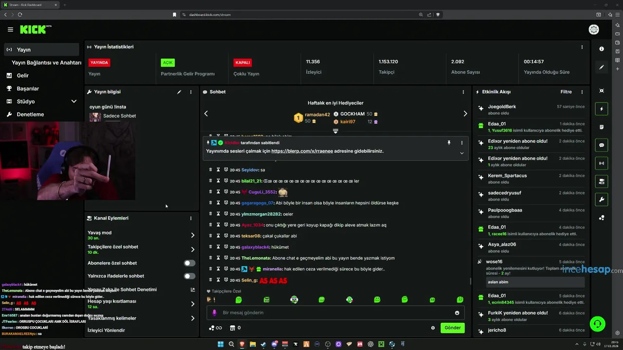Click the bookmark icon in address bar
Image resolution: width=623 pixels, height=350 pixels.
pos(174,15)
